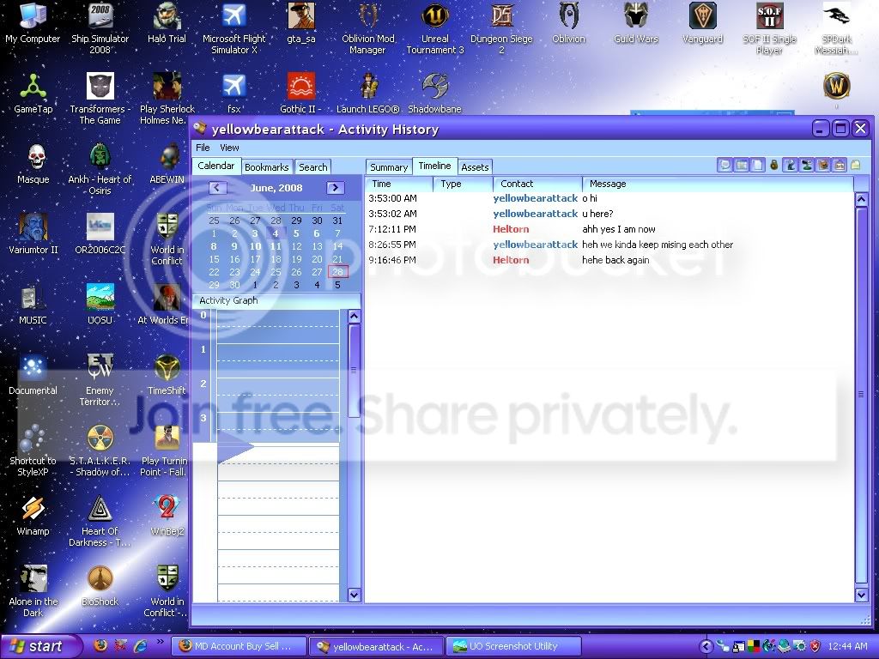Image resolution: width=879 pixels, height=659 pixels.
Task: Switch to the Bookmarks tab
Action: coord(266,167)
